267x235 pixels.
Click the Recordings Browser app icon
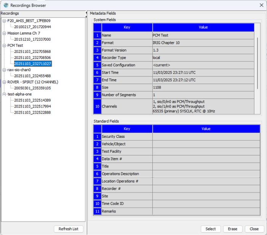pos(6,5)
